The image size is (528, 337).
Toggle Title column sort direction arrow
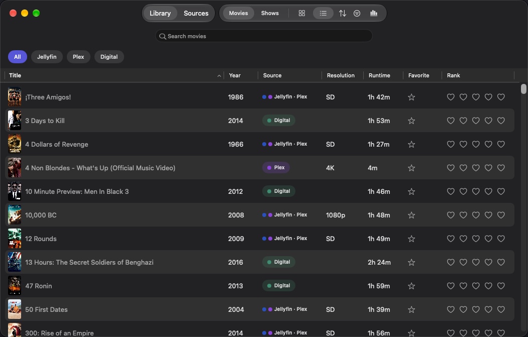click(x=219, y=76)
